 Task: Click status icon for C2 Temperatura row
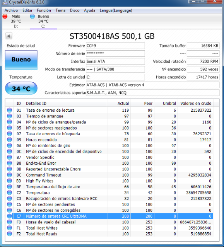point(9,192)
